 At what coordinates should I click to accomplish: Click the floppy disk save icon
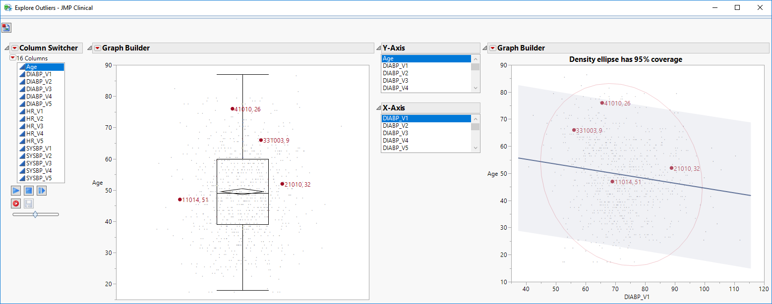[29, 203]
